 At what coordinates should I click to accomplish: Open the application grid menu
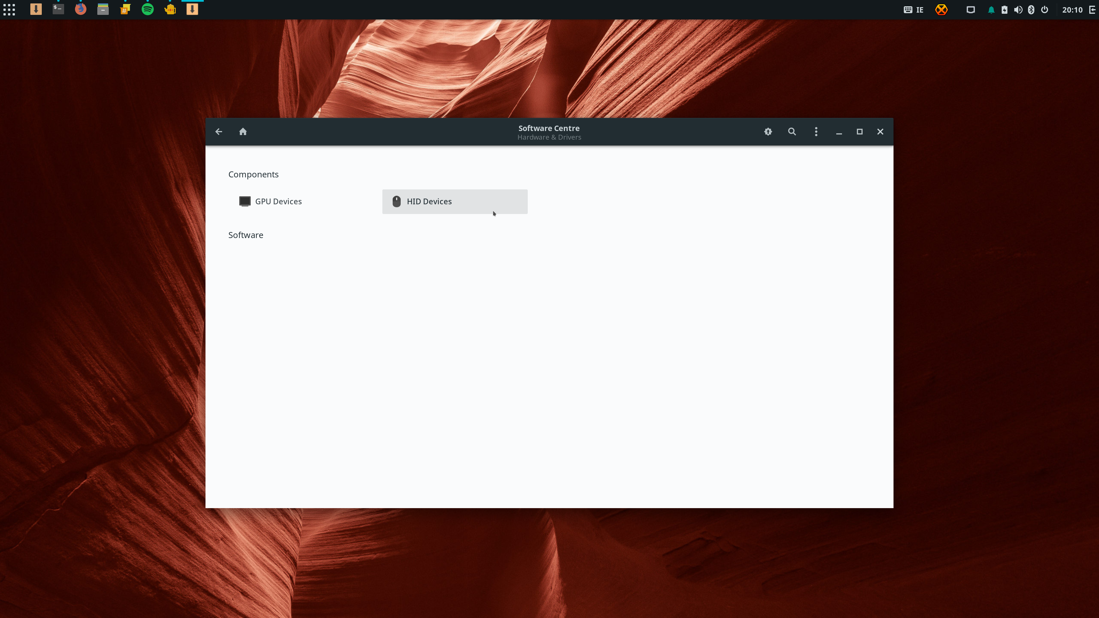(x=9, y=9)
